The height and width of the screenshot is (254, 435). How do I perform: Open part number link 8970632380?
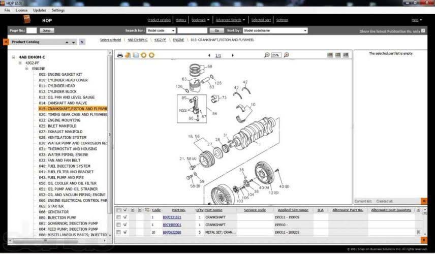pos(172,232)
